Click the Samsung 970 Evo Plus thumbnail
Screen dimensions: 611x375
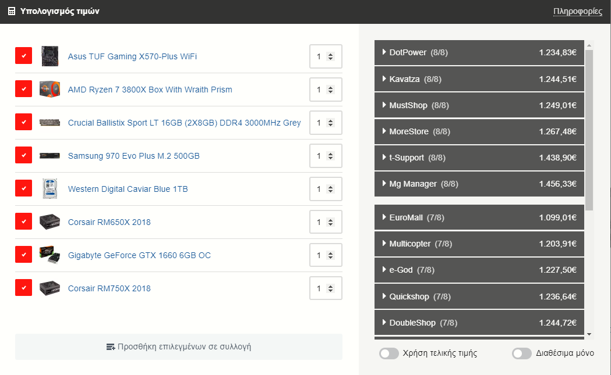50,156
